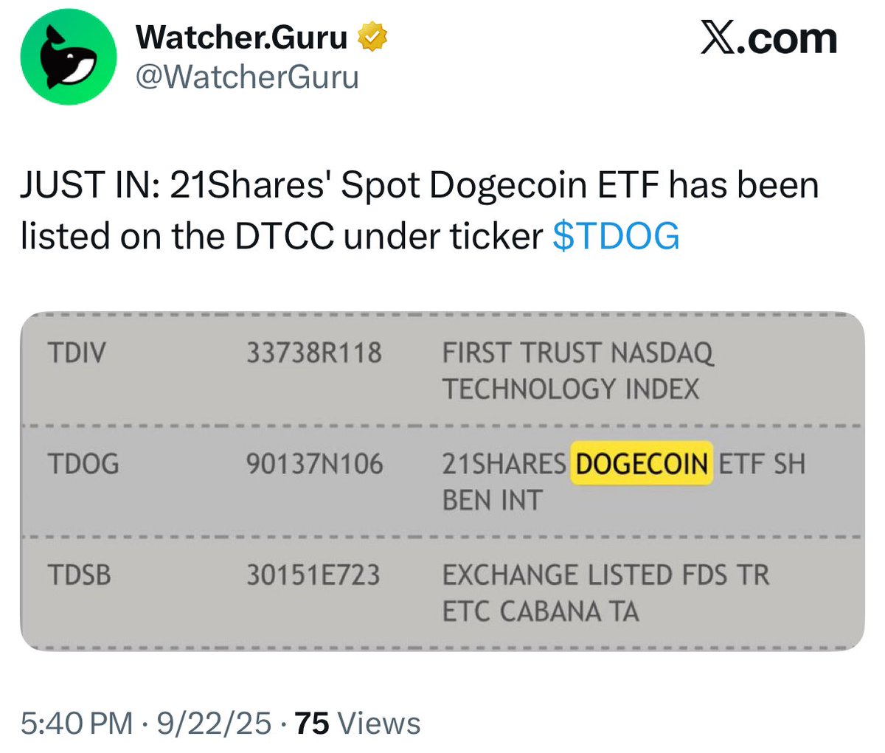Open the $TDOG cashtag link
Screen dimensions: 885x753
point(616,236)
